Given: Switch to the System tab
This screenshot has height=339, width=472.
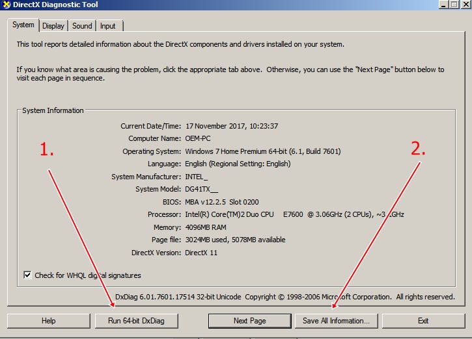Looking at the screenshot, I should click(23, 25).
